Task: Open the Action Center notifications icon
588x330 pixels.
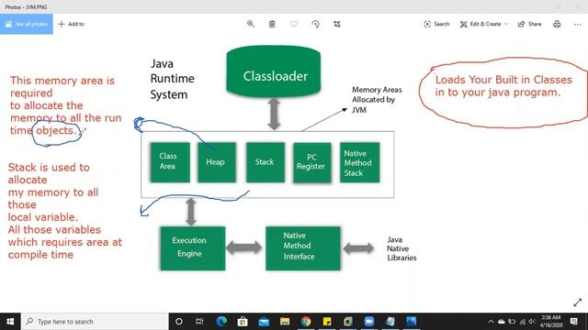Action: 573,322
